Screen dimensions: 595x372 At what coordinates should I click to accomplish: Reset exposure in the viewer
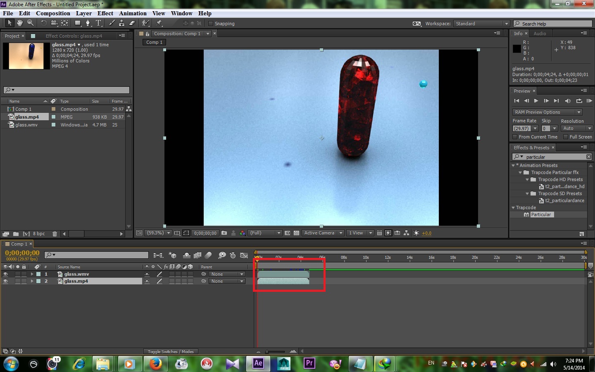tap(416, 233)
